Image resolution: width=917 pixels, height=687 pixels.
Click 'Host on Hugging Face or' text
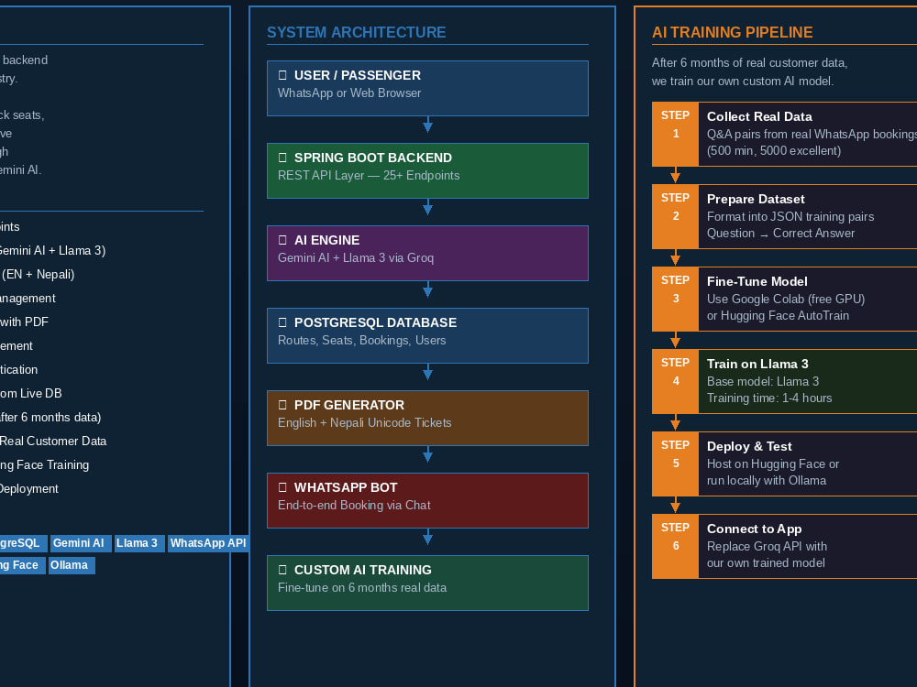(772, 463)
